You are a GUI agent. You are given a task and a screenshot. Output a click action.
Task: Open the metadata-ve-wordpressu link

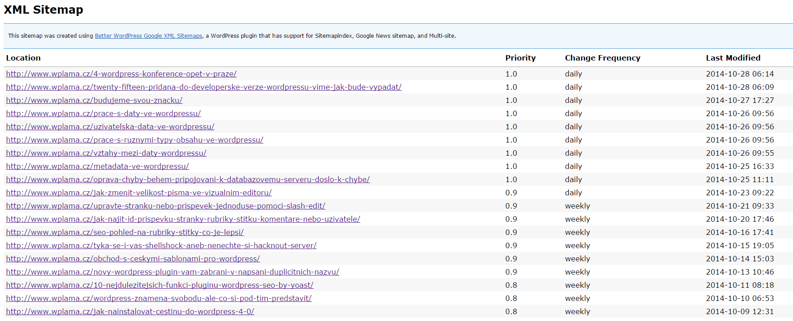(x=98, y=166)
